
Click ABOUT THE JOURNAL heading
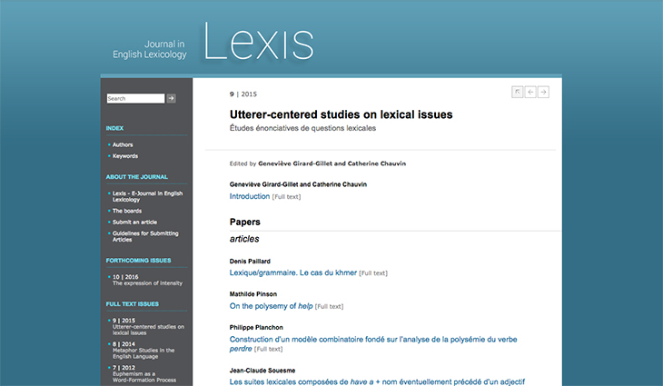(x=137, y=177)
